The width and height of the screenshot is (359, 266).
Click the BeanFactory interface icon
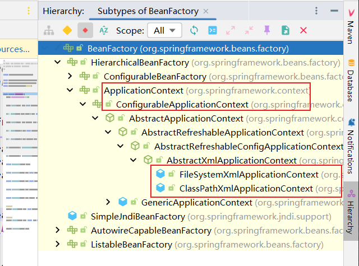pos(68,48)
